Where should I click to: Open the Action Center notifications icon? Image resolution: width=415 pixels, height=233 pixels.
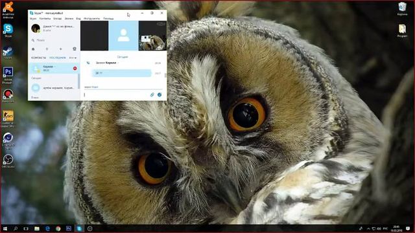(x=408, y=228)
